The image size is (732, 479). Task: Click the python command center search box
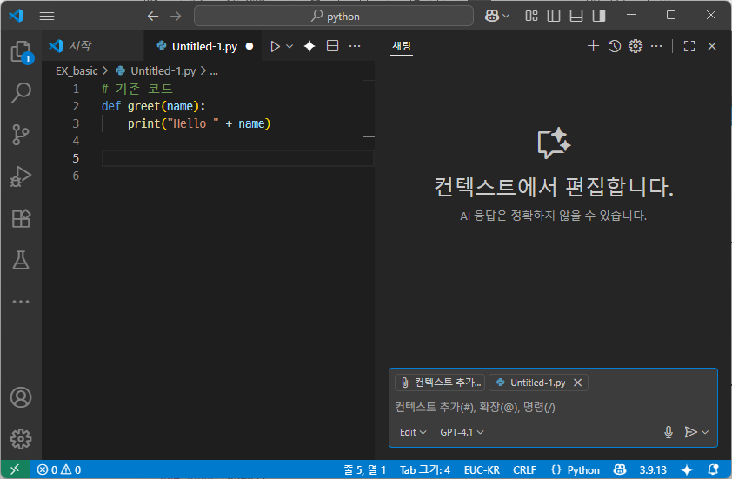[334, 16]
